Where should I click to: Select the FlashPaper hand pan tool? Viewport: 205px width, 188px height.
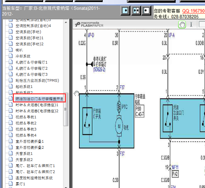tap(182, 24)
